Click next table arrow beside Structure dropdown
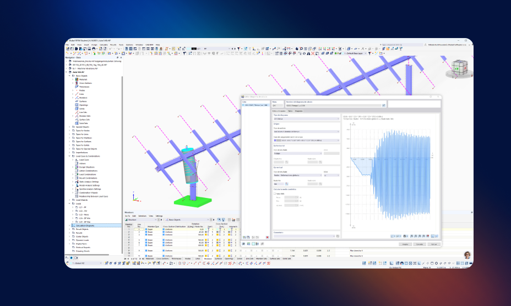The width and height of the screenshot is (511, 306). click(x=161, y=220)
